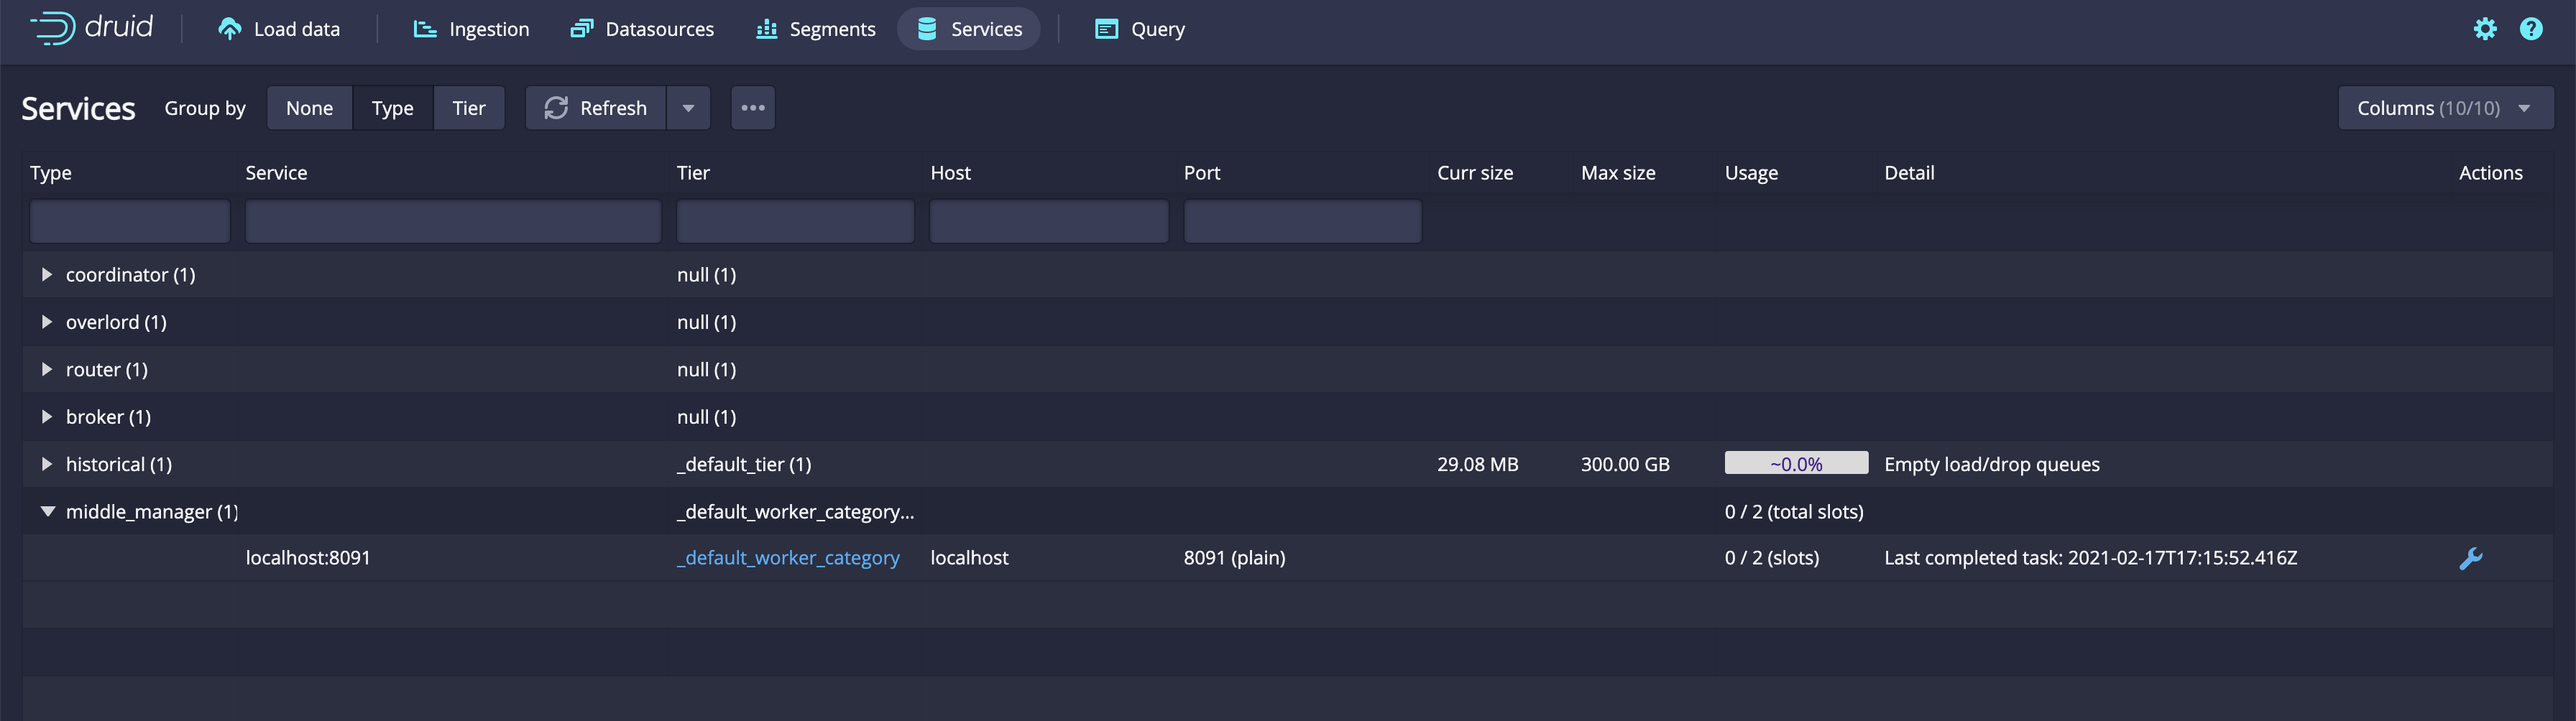
Task: Click the 29.08 MB current size cell
Action: click(x=1477, y=465)
